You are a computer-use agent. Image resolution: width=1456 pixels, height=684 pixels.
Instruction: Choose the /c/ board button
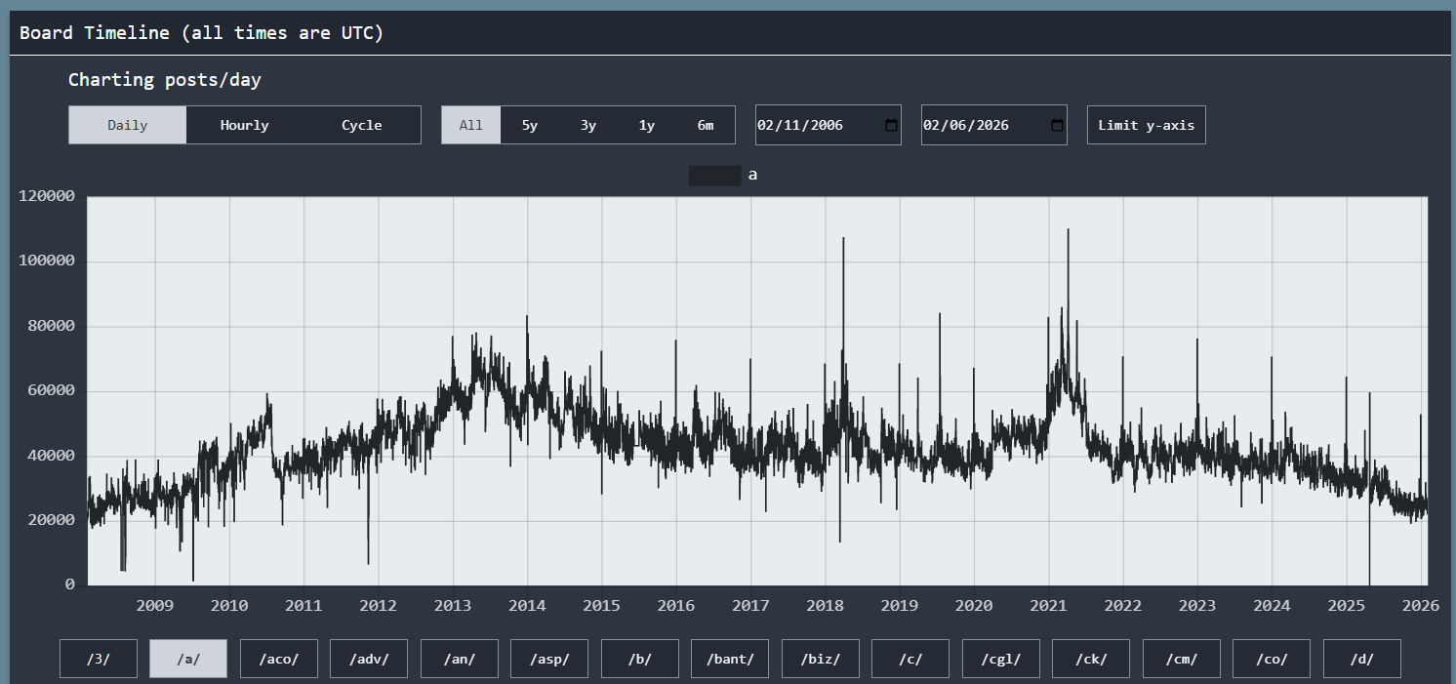(910, 659)
